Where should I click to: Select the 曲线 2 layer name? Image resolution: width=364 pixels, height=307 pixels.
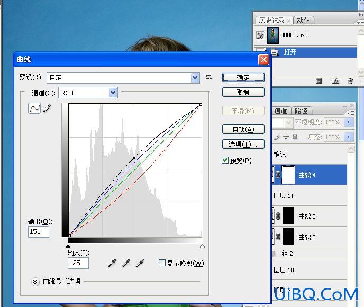click(307, 237)
